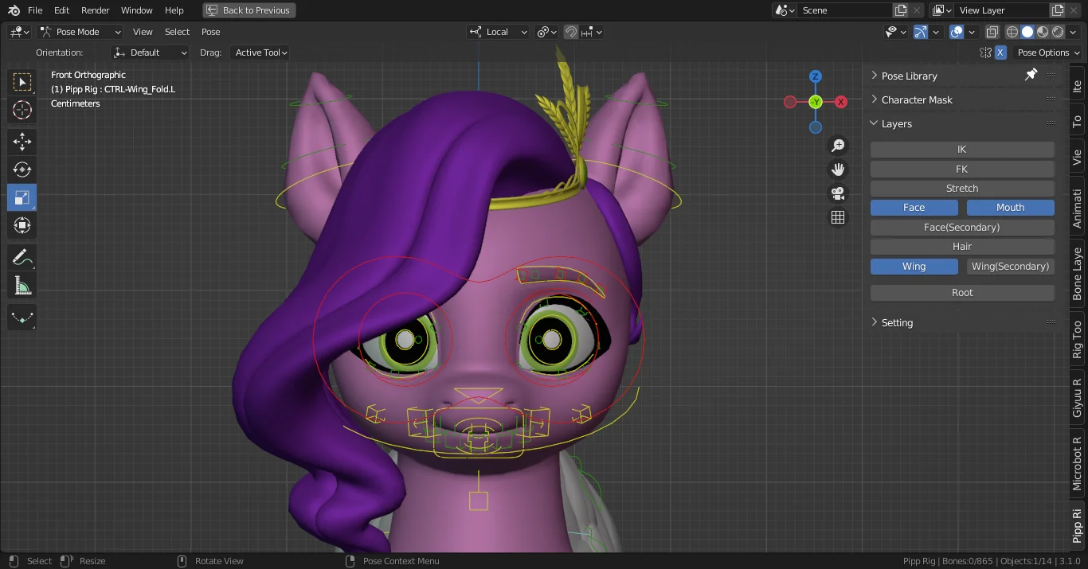Enable the IK layer button
Viewport: 1088px width, 569px height.
click(961, 149)
